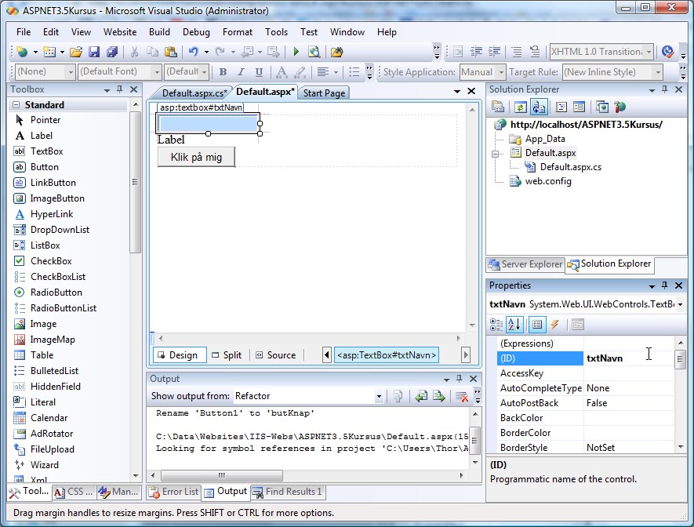Click the Italic formatting icon
The height and width of the screenshot is (527, 694).
click(241, 71)
